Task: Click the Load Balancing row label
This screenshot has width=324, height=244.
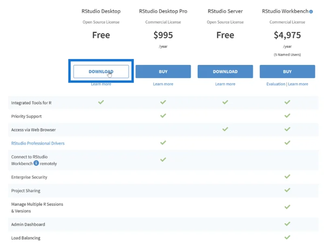Action: [x=26, y=238]
